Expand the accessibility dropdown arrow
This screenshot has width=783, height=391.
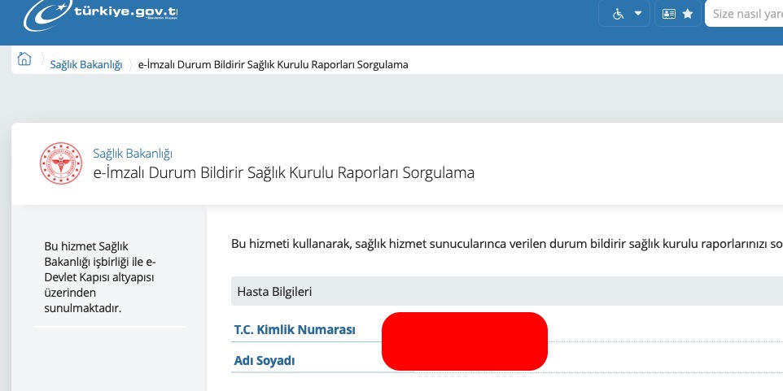[x=638, y=14]
